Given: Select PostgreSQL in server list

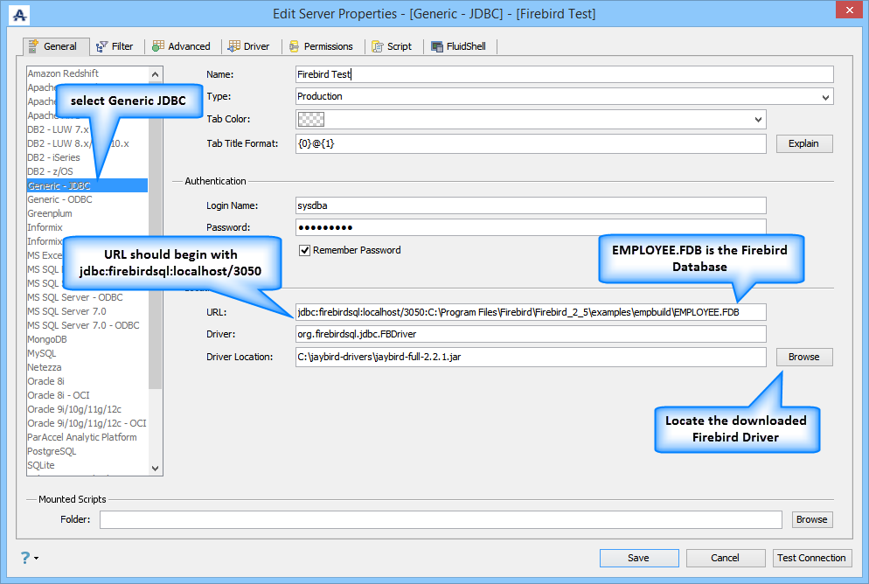Looking at the screenshot, I should (x=87, y=451).
